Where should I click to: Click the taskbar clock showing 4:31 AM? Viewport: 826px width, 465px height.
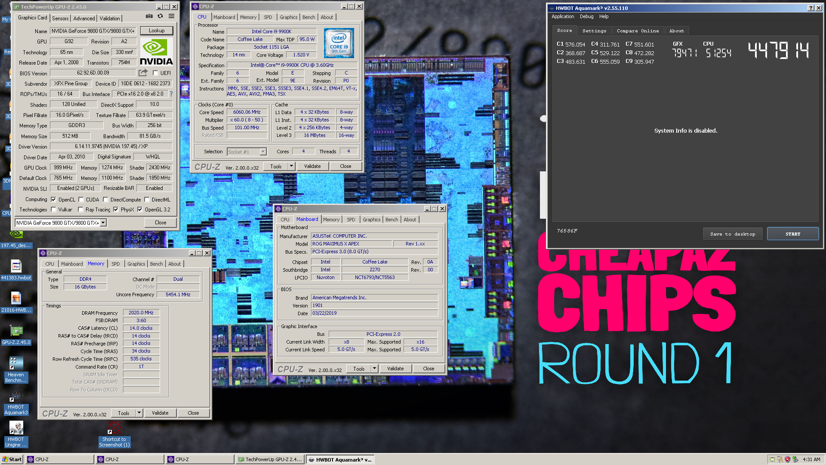click(x=811, y=459)
